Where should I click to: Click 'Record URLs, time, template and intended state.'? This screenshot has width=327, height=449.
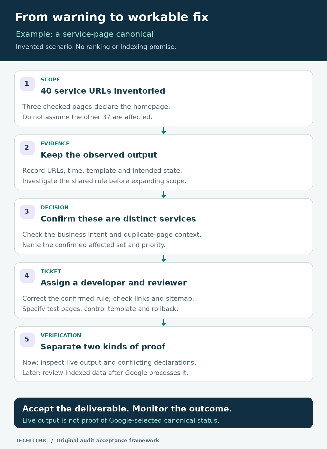[x=102, y=171]
